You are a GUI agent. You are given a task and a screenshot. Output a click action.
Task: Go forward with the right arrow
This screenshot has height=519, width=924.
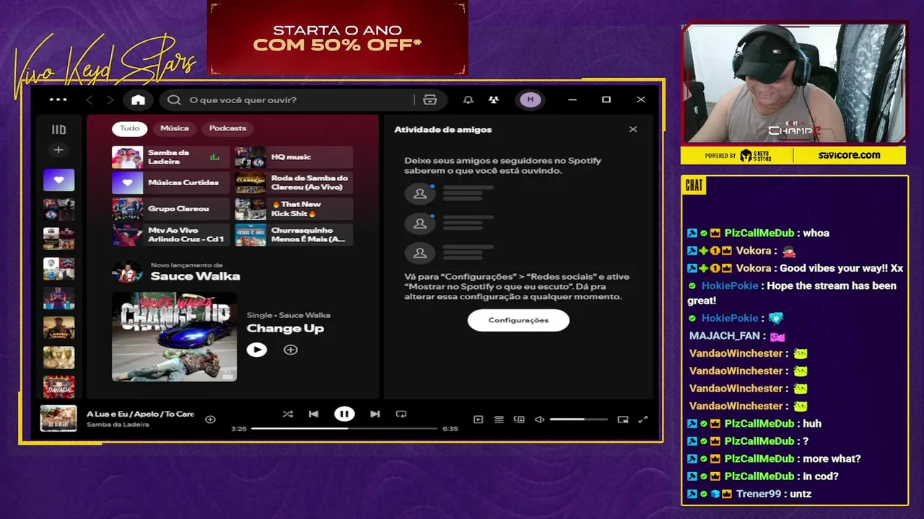point(110,99)
